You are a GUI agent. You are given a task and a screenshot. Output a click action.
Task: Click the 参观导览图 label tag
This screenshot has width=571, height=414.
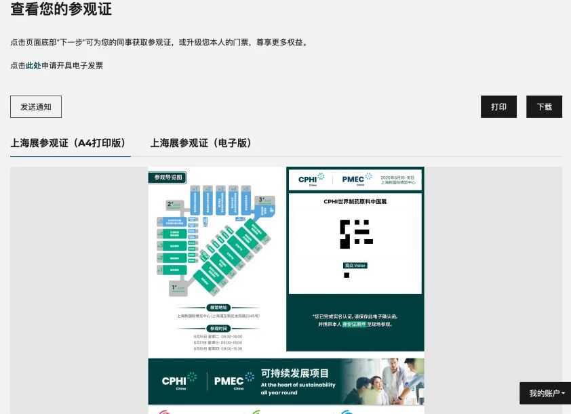[x=168, y=178]
